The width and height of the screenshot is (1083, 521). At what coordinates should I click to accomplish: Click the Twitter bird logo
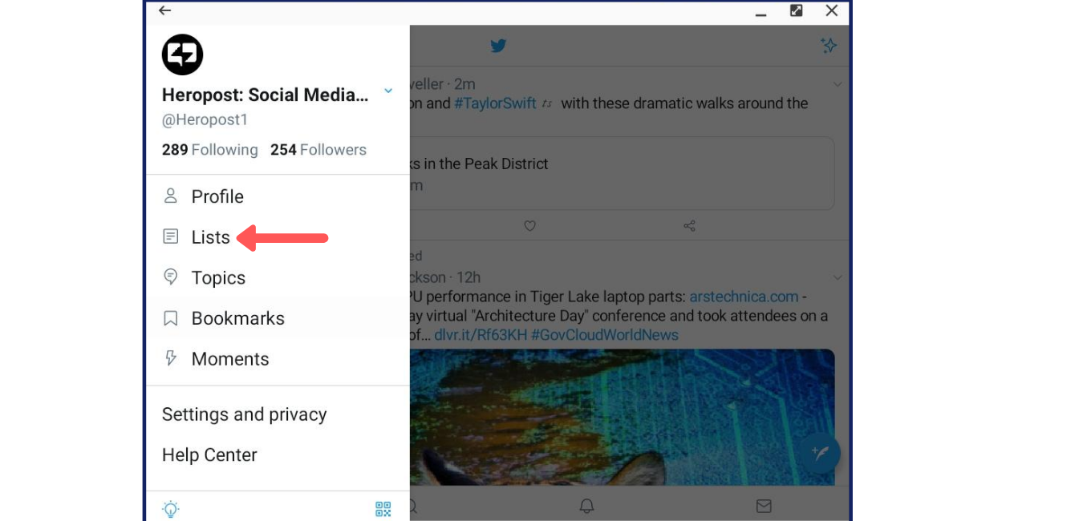498,46
